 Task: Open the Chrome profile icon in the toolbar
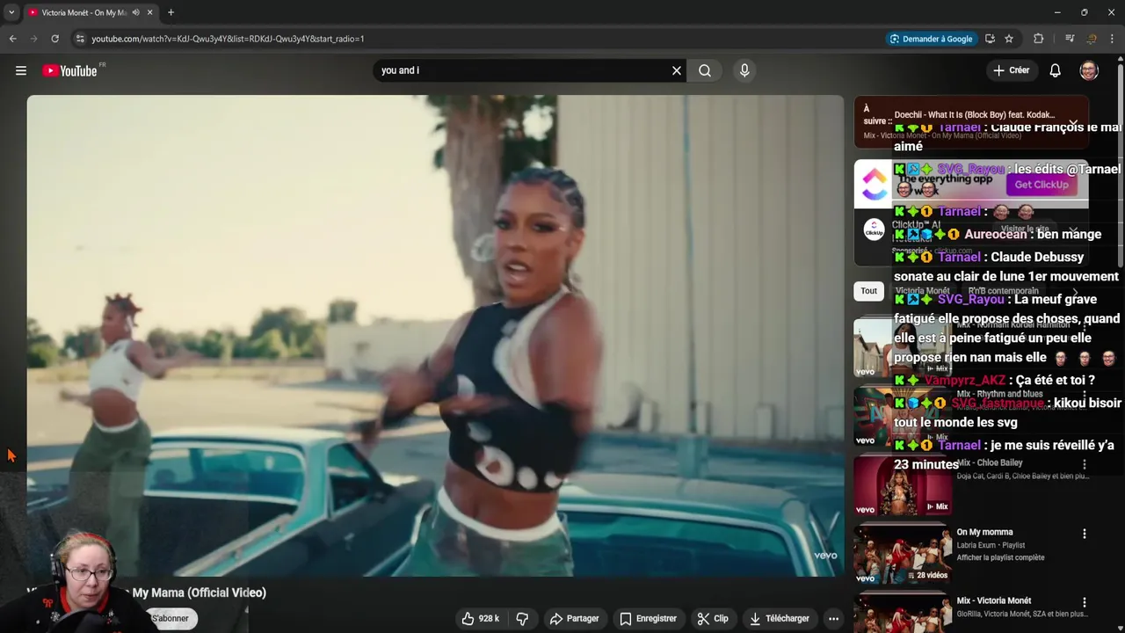pyautogui.click(x=1092, y=39)
